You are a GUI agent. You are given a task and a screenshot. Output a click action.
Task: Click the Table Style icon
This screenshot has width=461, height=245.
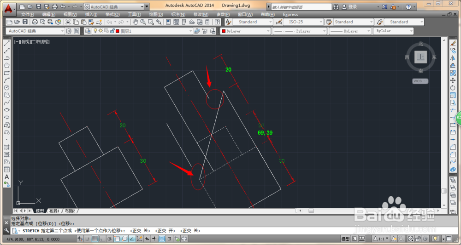click(x=329, y=22)
